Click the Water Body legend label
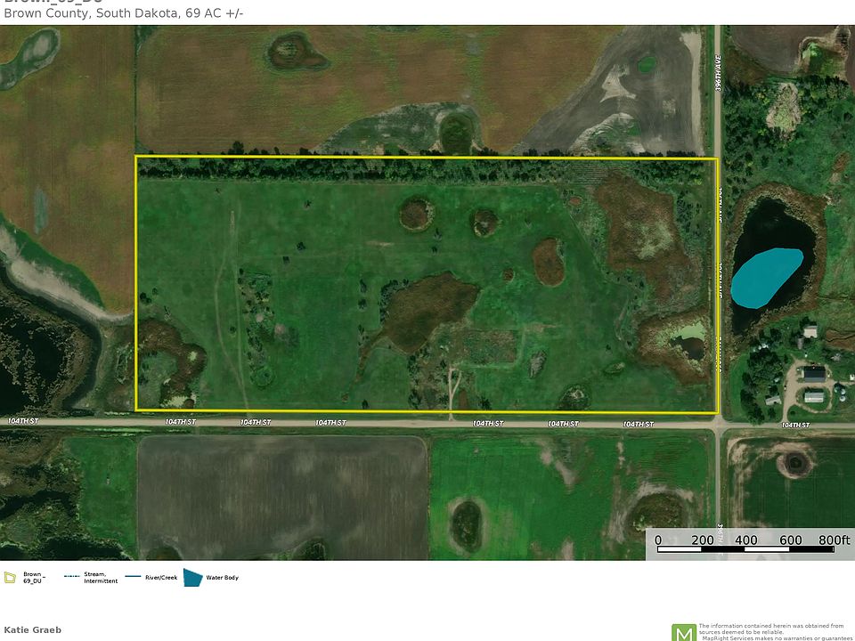This screenshot has height=641, width=855. [222, 578]
